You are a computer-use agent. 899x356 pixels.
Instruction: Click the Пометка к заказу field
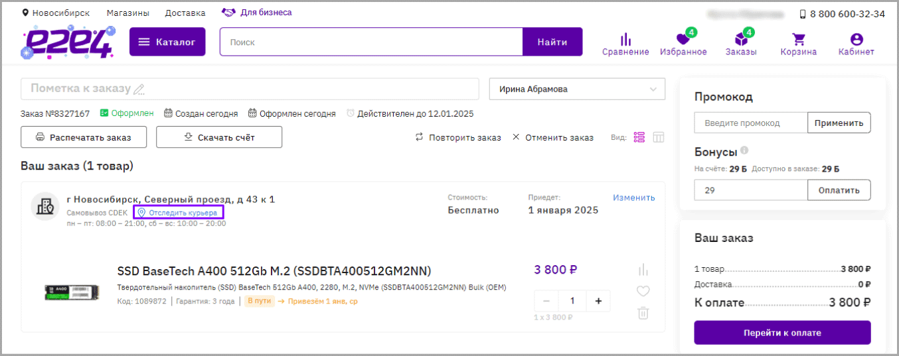click(250, 89)
